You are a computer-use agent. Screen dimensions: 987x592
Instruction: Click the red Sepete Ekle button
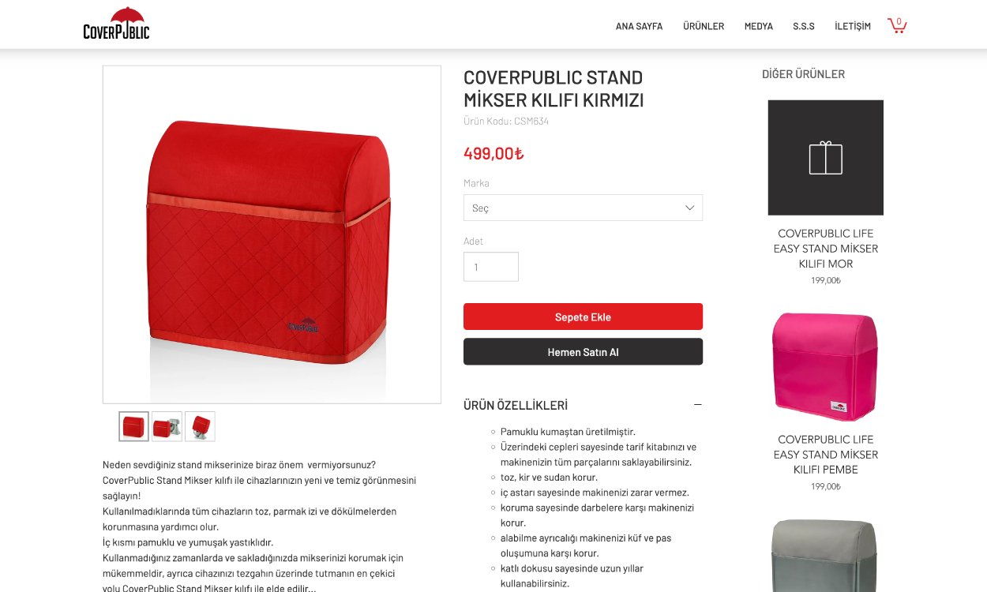click(x=583, y=317)
